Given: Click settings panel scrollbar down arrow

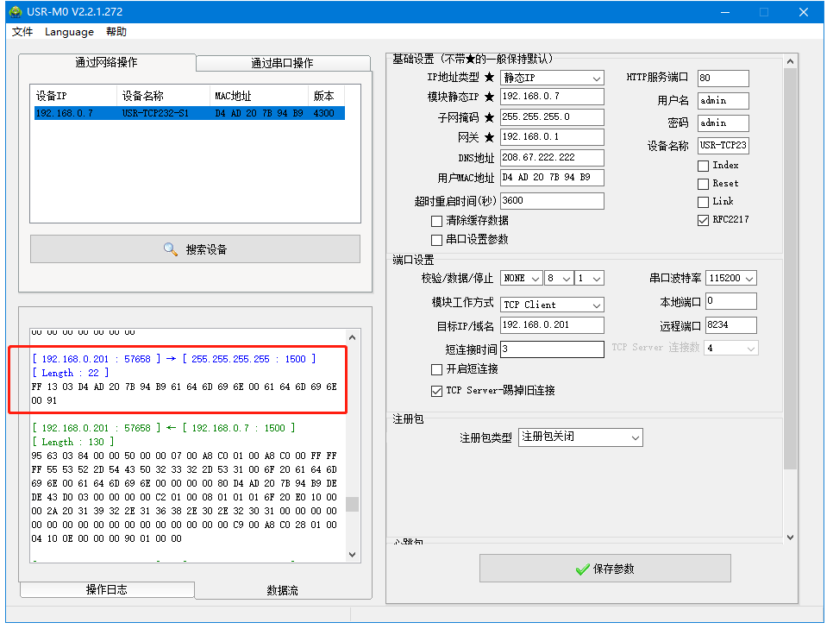Looking at the screenshot, I should (791, 537).
